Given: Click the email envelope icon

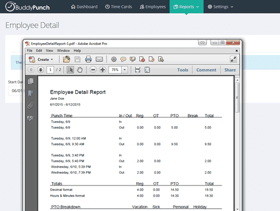Looking at the screenshot, I should coord(99,59).
